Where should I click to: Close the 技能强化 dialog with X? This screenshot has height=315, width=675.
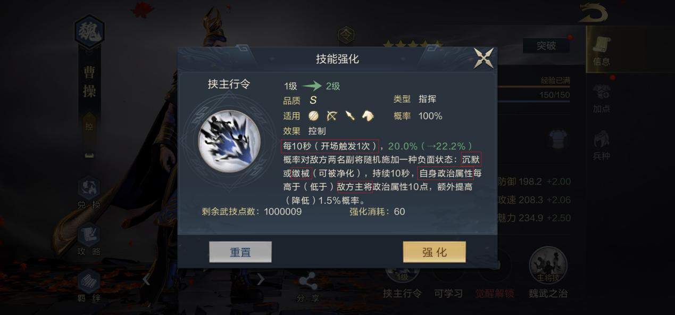tap(484, 58)
